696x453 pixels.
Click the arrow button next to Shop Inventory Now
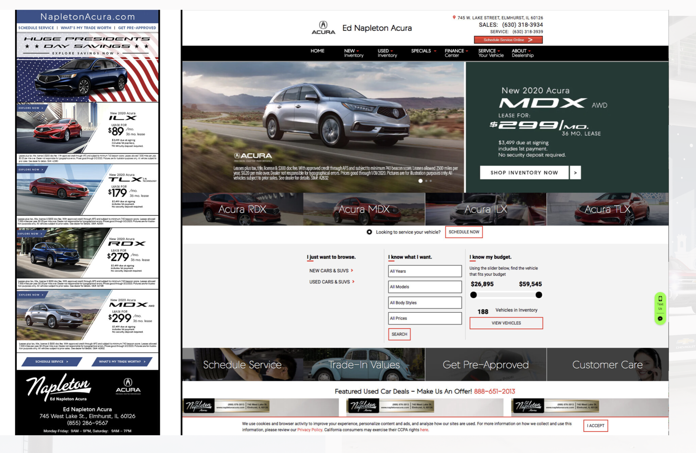pos(575,173)
